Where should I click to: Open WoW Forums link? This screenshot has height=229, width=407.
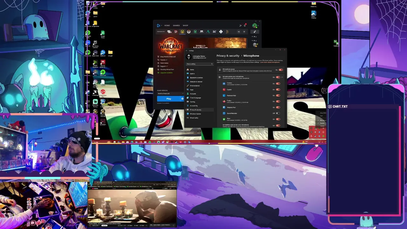tap(163, 60)
